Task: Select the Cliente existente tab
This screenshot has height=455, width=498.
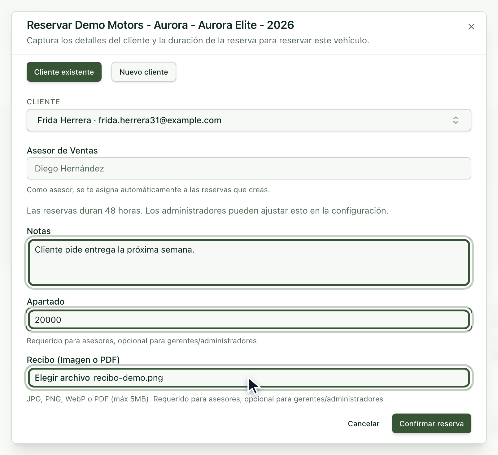Action: [x=64, y=72]
